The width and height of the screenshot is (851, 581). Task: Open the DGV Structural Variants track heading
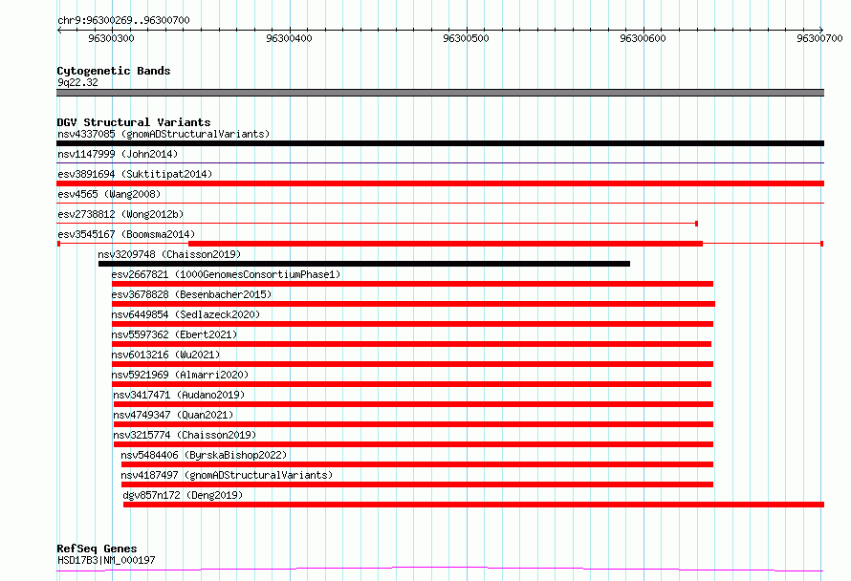134,122
